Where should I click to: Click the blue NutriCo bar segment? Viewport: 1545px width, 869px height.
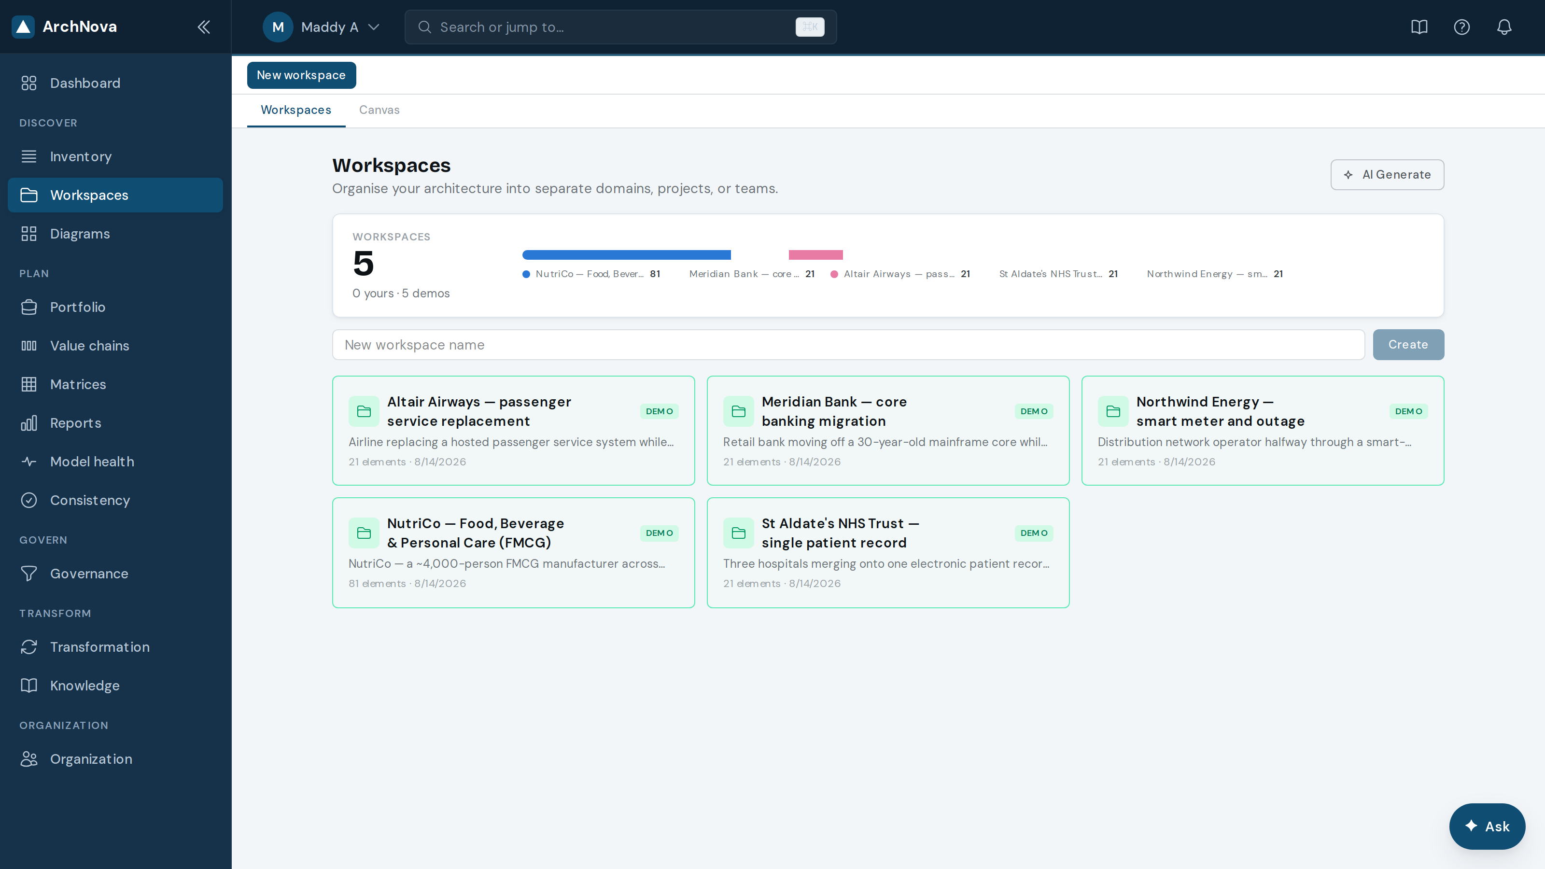626,255
